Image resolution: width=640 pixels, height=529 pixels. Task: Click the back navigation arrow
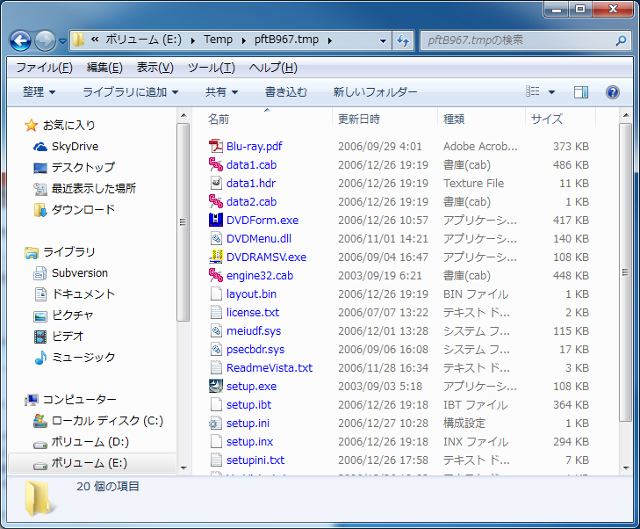point(20,40)
